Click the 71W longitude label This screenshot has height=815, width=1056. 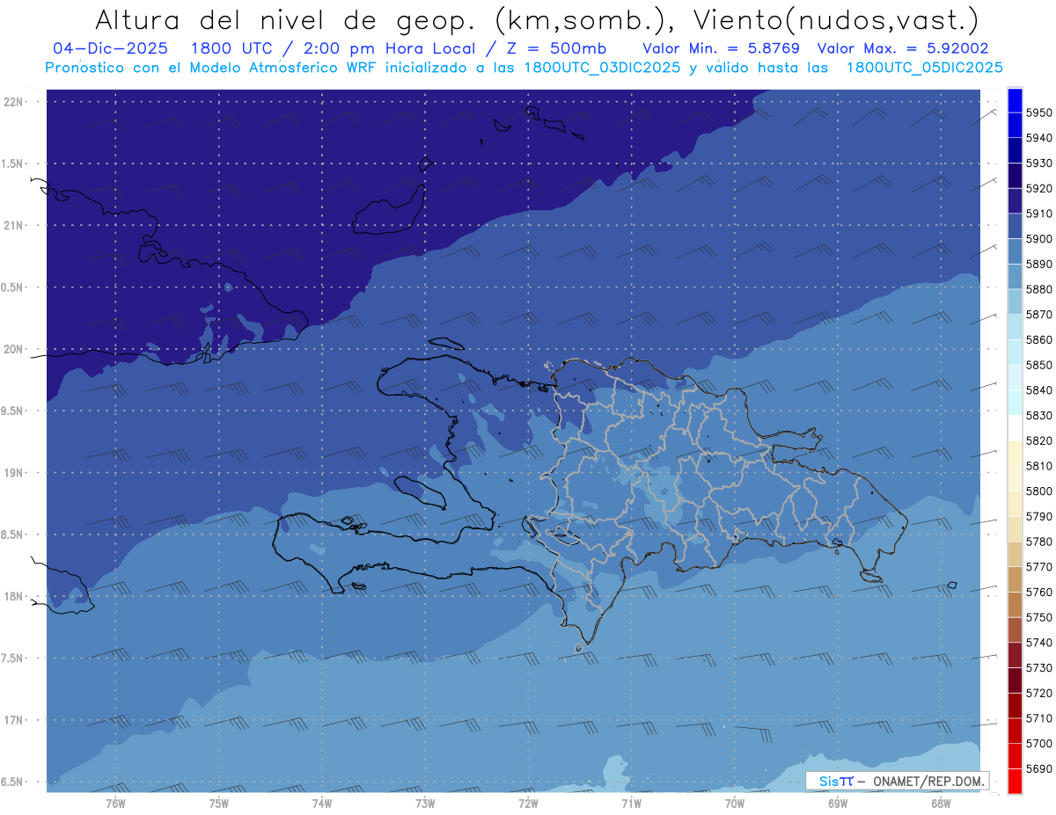(x=631, y=803)
